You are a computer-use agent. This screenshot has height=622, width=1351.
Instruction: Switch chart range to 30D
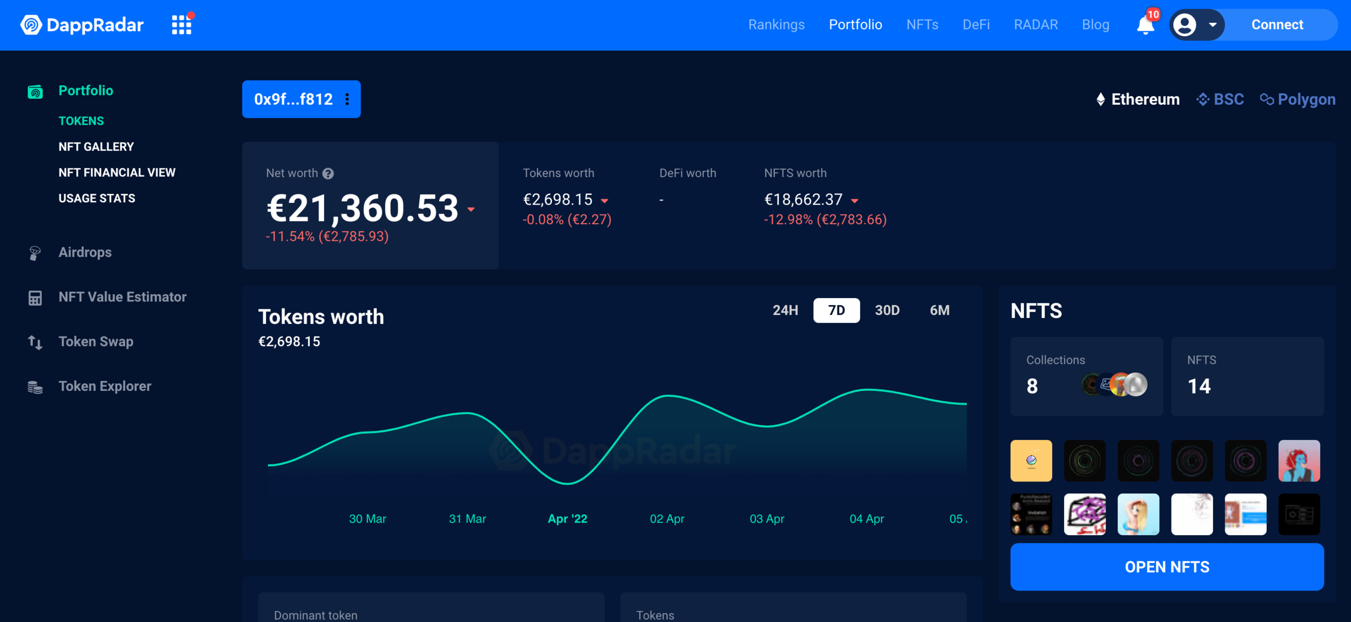pos(887,310)
